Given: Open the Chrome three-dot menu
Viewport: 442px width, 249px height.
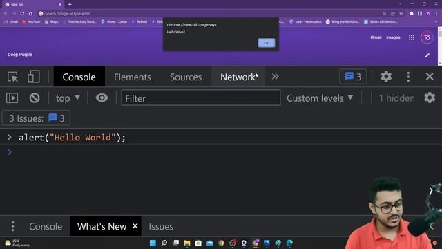Looking at the screenshot, I should tap(436, 14).
